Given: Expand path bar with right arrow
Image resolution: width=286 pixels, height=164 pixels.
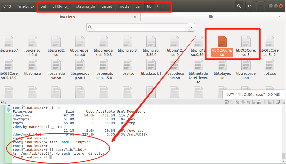Looking at the screenshot, I should point(158,6).
